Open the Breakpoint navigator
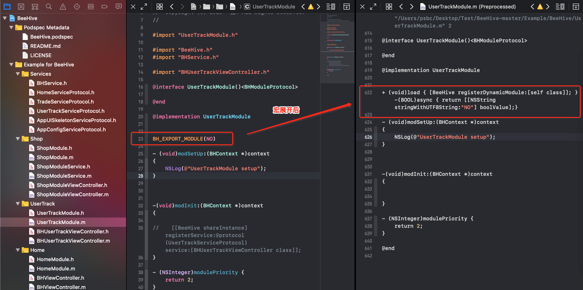The width and height of the screenshot is (583, 290). click(x=105, y=6)
